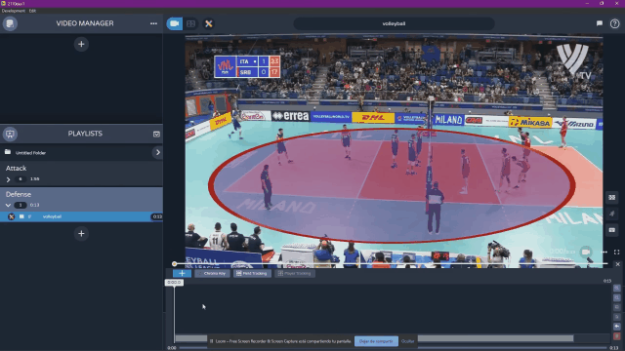This screenshot has width=625, height=351.
Task: Collapse the Defense playlist chevron
Action: (8, 206)
